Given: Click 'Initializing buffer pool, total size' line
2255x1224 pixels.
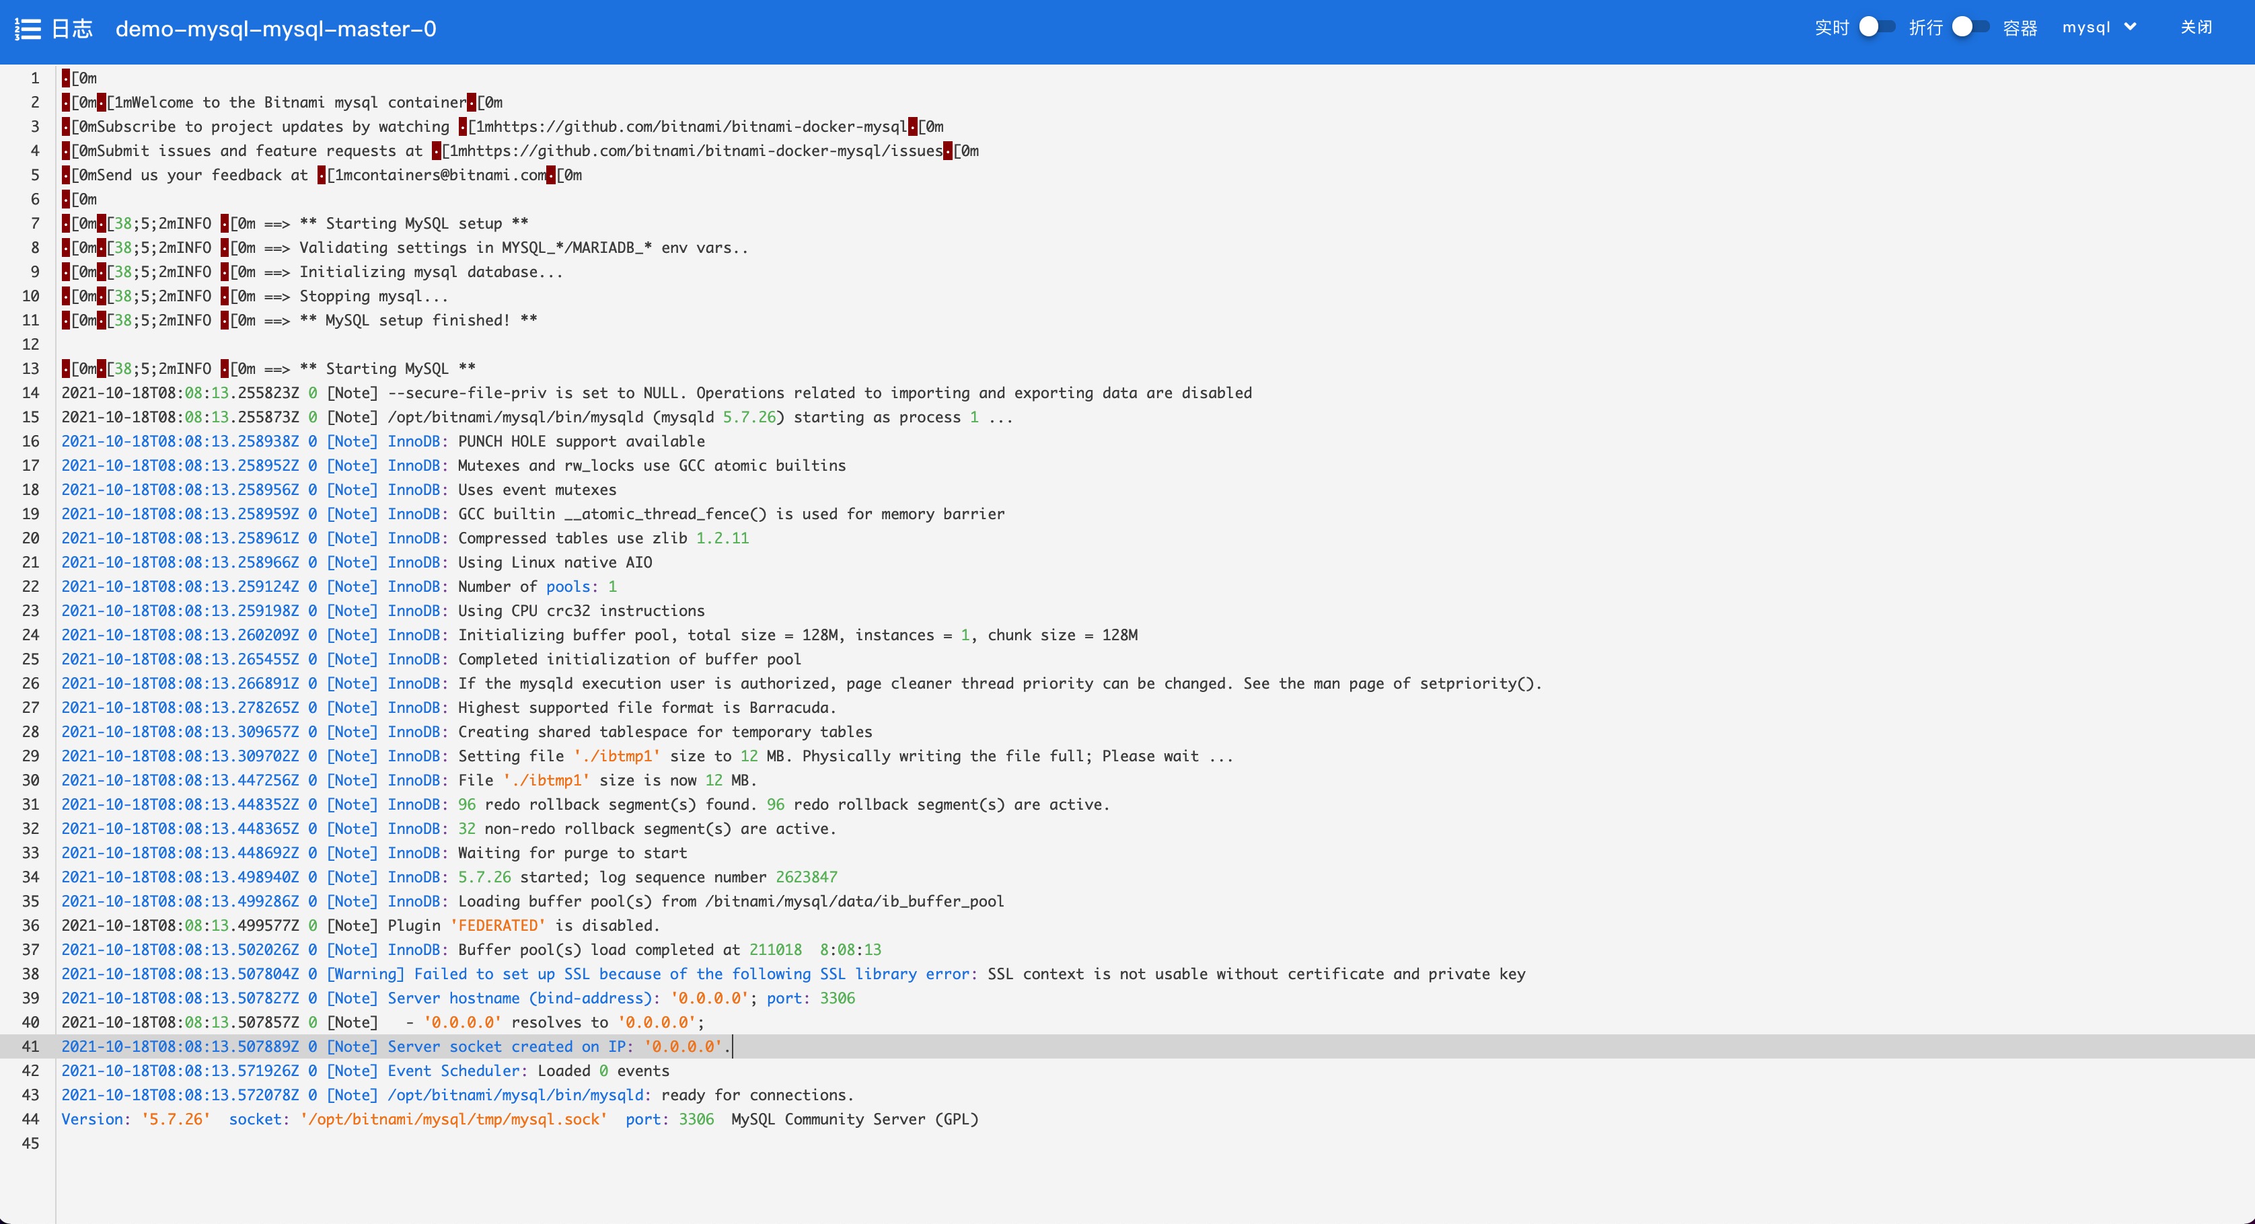Looking at the screenshot, I should pyautogui.click(x=599, y=635).
